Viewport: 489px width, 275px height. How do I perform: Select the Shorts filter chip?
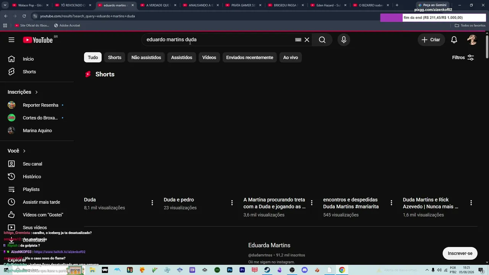(115, 57)
